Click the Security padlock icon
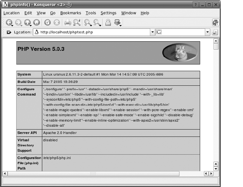Viewport: 243px width, 187px height. [108, 23]
